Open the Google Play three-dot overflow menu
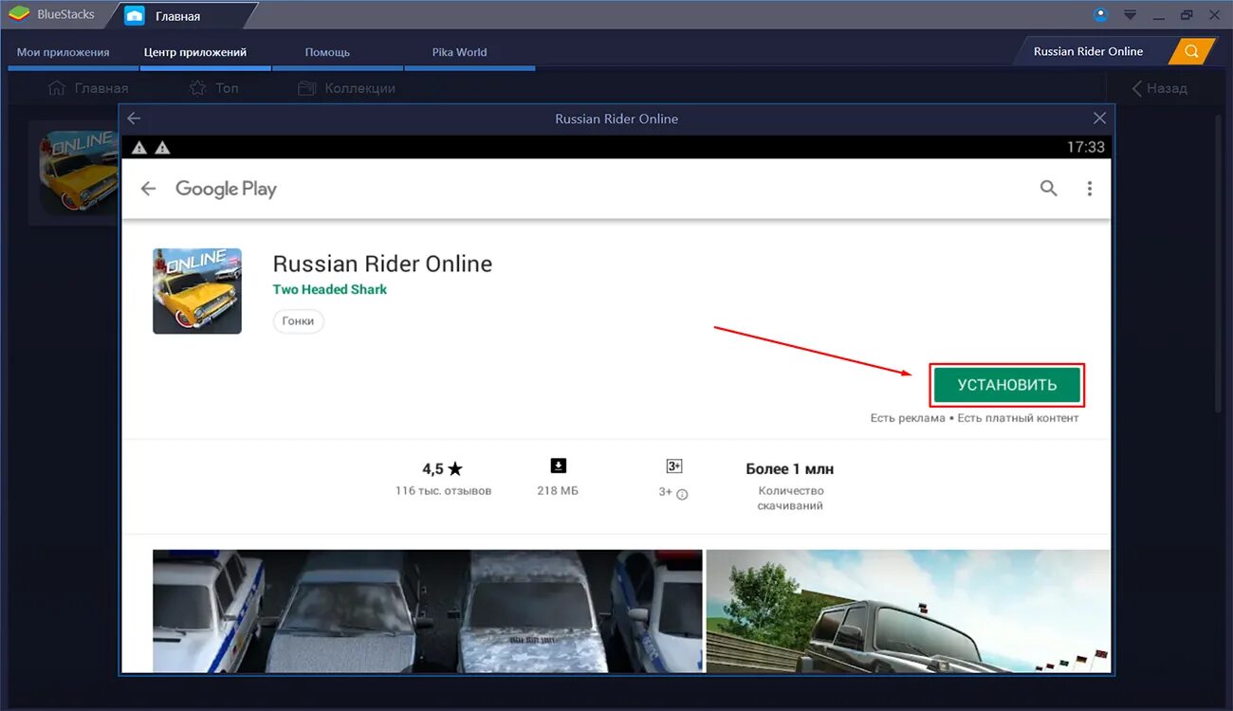The width and height of the screenshot is (1233, 711). [x=1090, y=189]
